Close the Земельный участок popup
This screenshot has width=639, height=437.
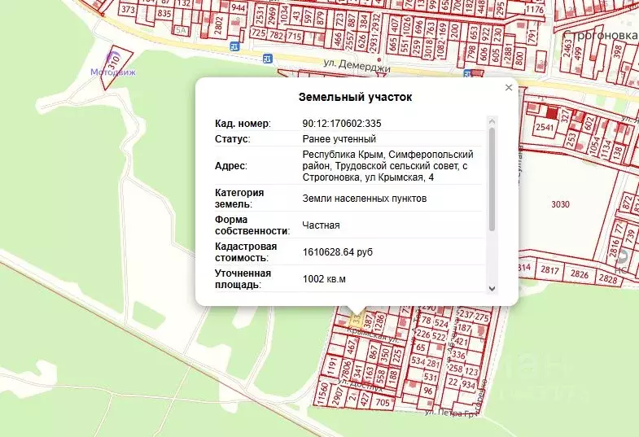(509, 88)
